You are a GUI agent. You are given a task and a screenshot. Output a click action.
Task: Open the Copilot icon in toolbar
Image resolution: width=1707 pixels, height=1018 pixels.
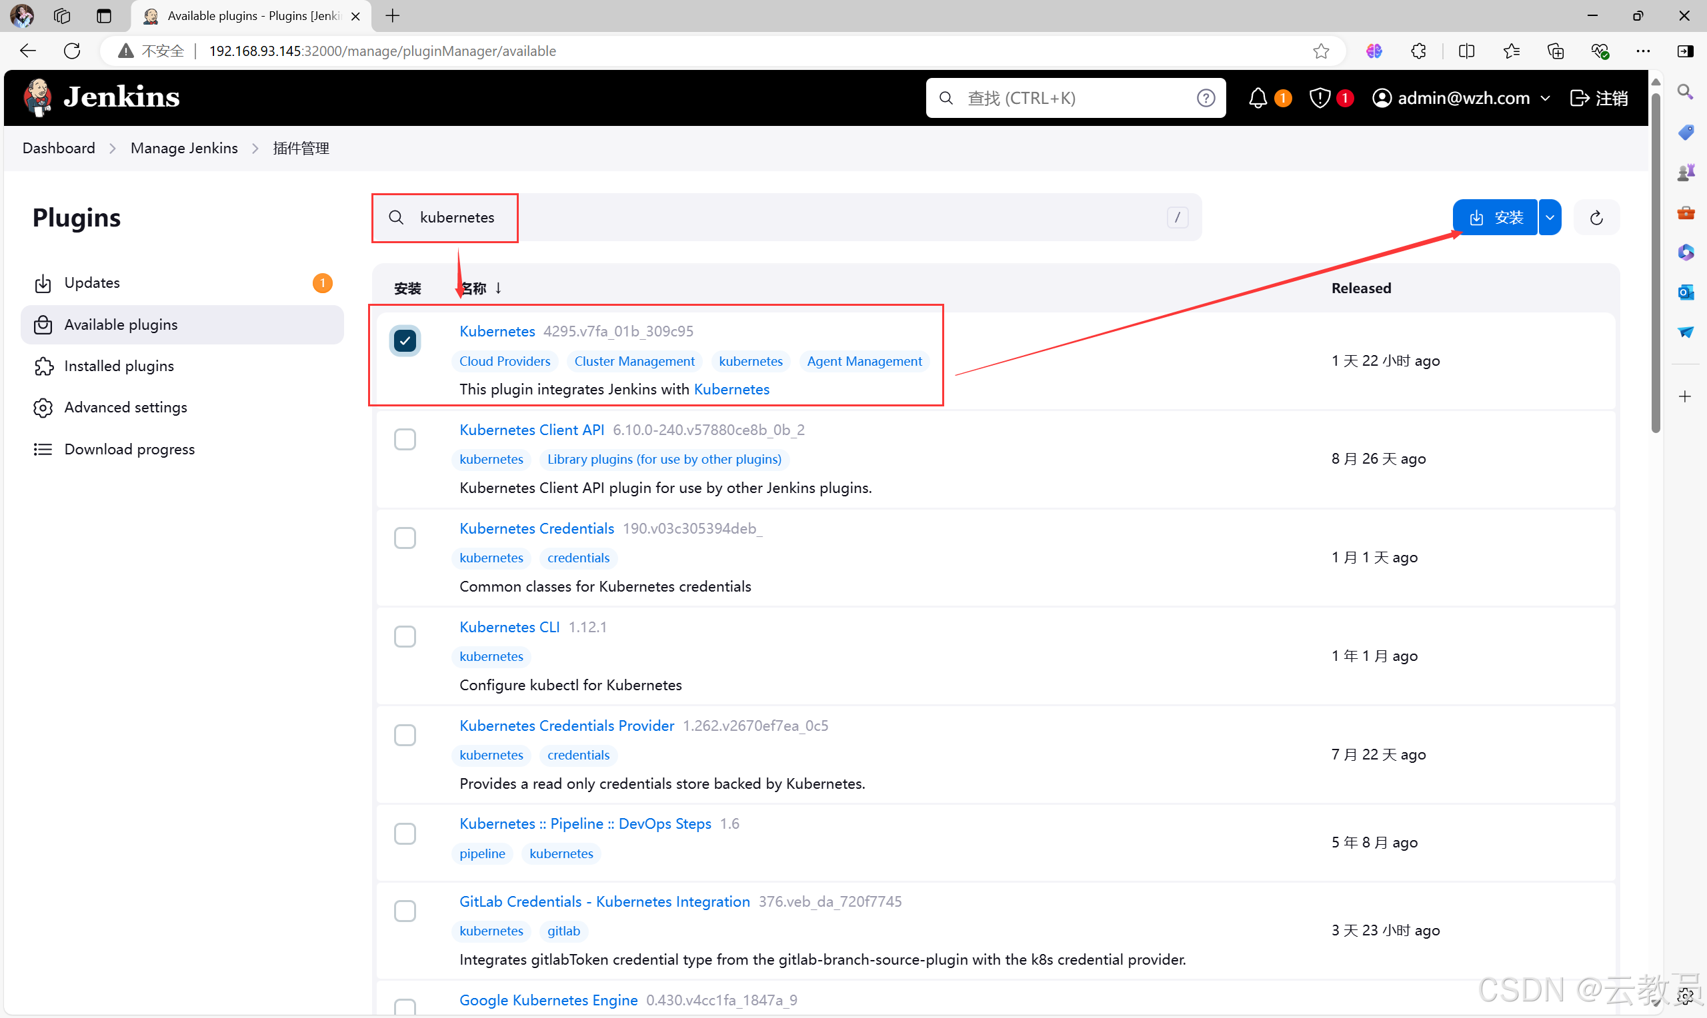point(1374,51)
